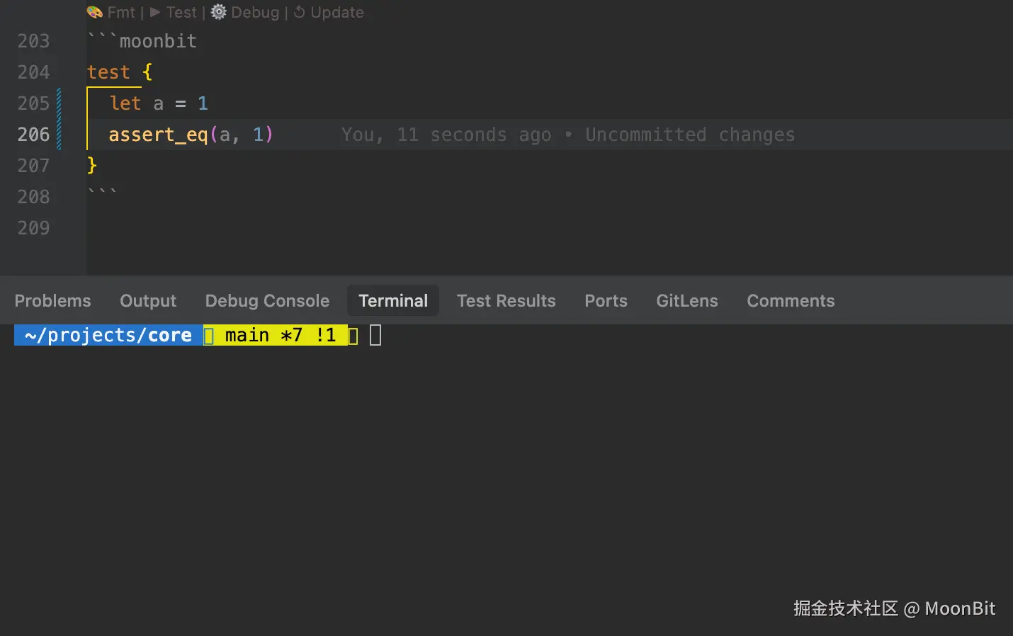Click the terminal cursor after the prompt

pos(375,335)
